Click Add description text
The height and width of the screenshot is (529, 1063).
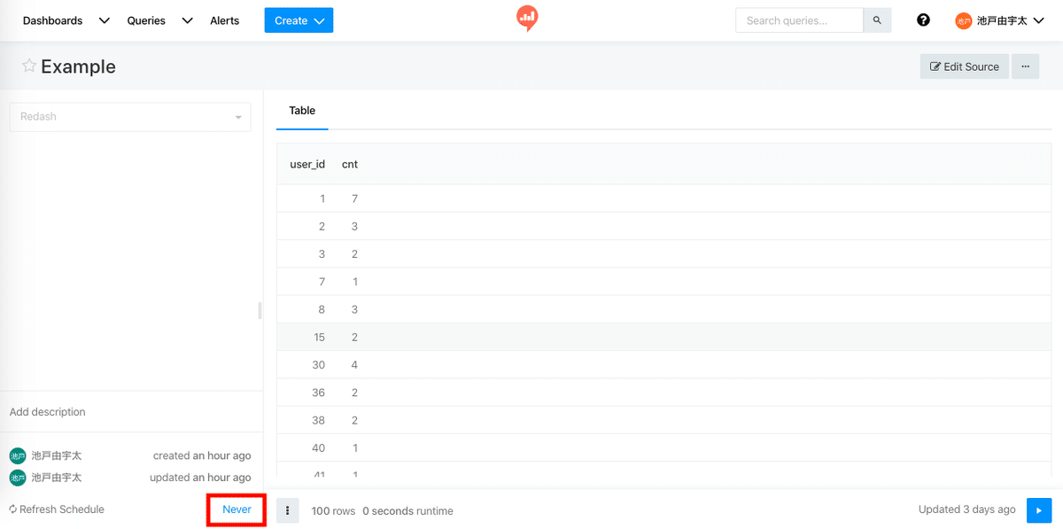pyautogui.click(x=48, y=412)
